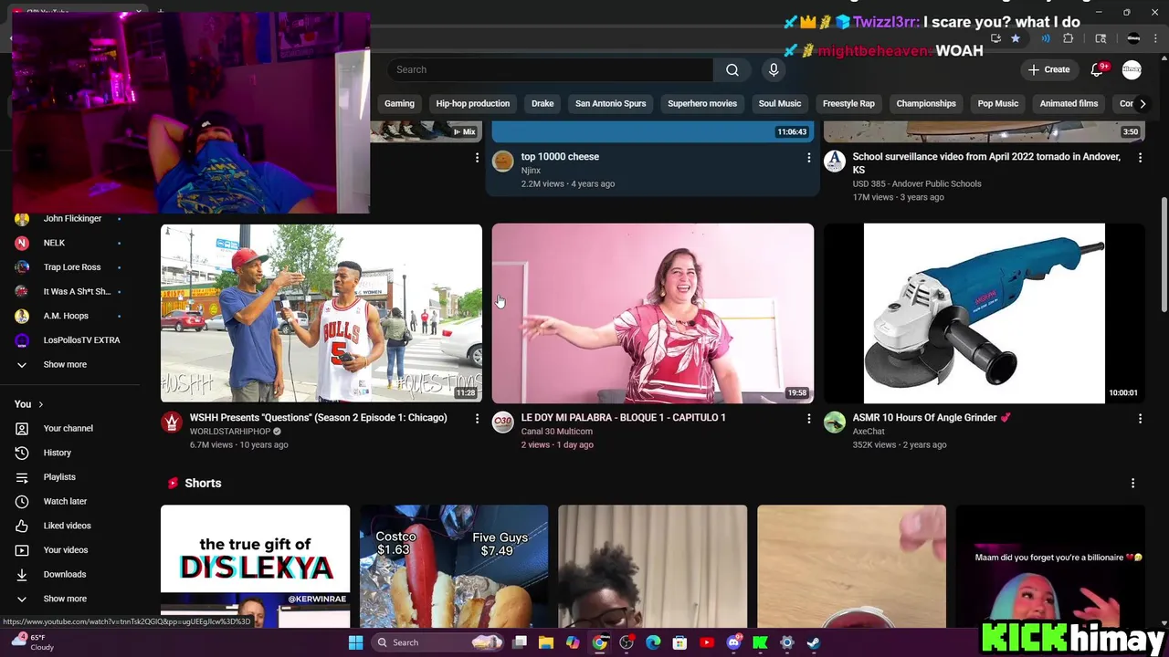Open options menu for School surveillance video
The width and height of the screenshot is (1169, 657).
point(1140,158)
